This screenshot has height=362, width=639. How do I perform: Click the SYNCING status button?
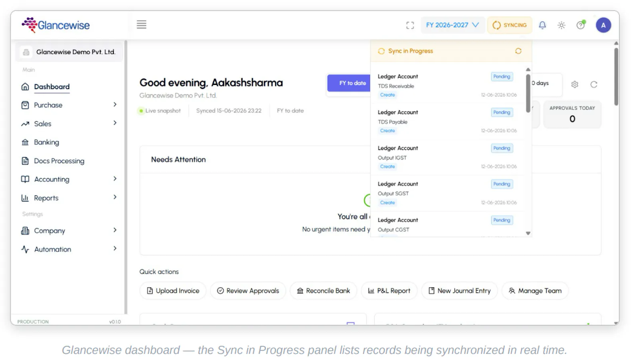point(510,25)
